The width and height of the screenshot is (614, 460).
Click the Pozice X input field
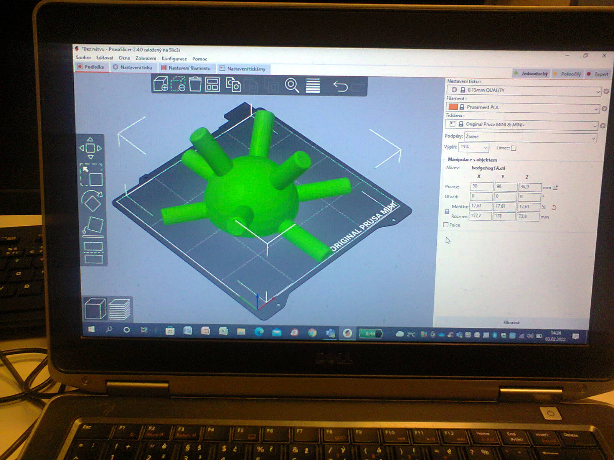pos(482,186)
